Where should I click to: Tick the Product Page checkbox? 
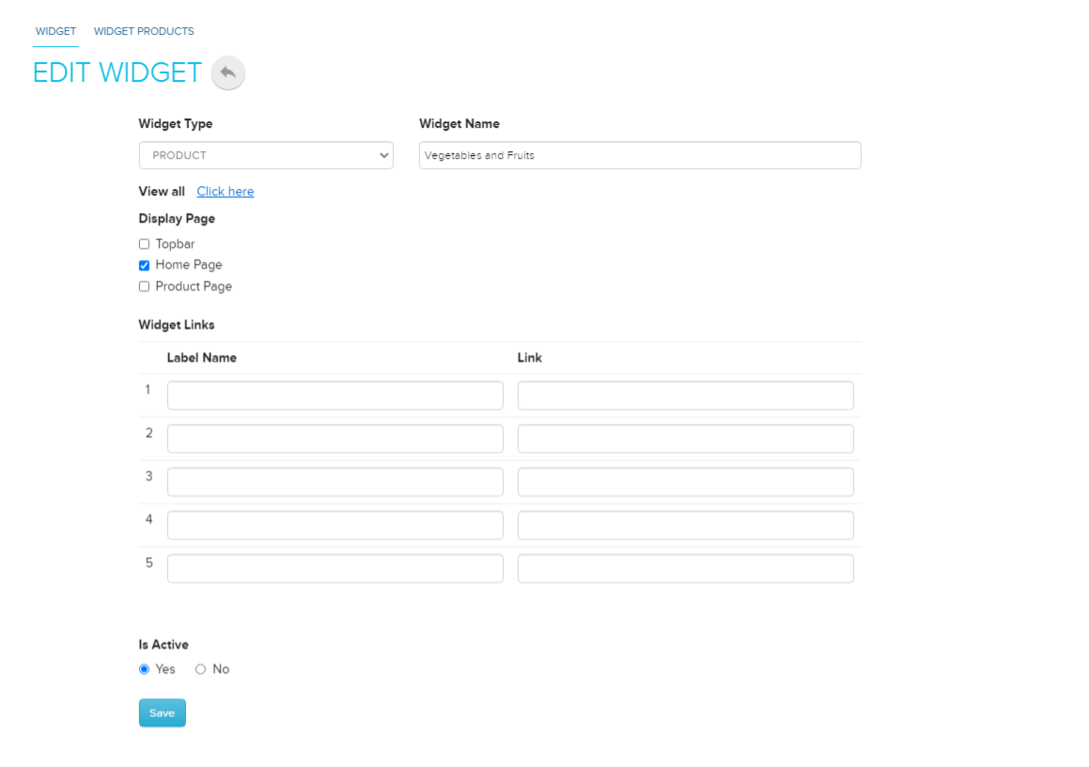click(x=144, y=287)
